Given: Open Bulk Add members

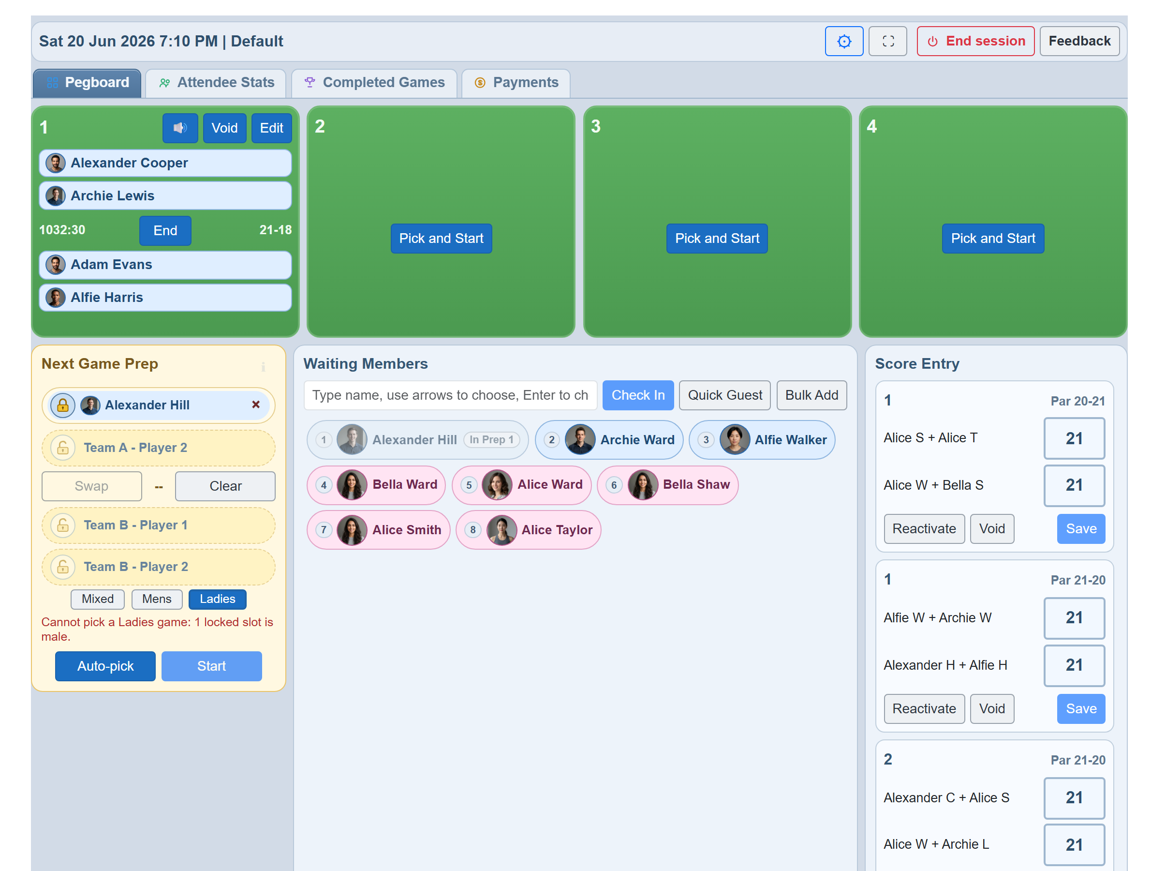Looking at the screenshot, I should tap(812, 396).
